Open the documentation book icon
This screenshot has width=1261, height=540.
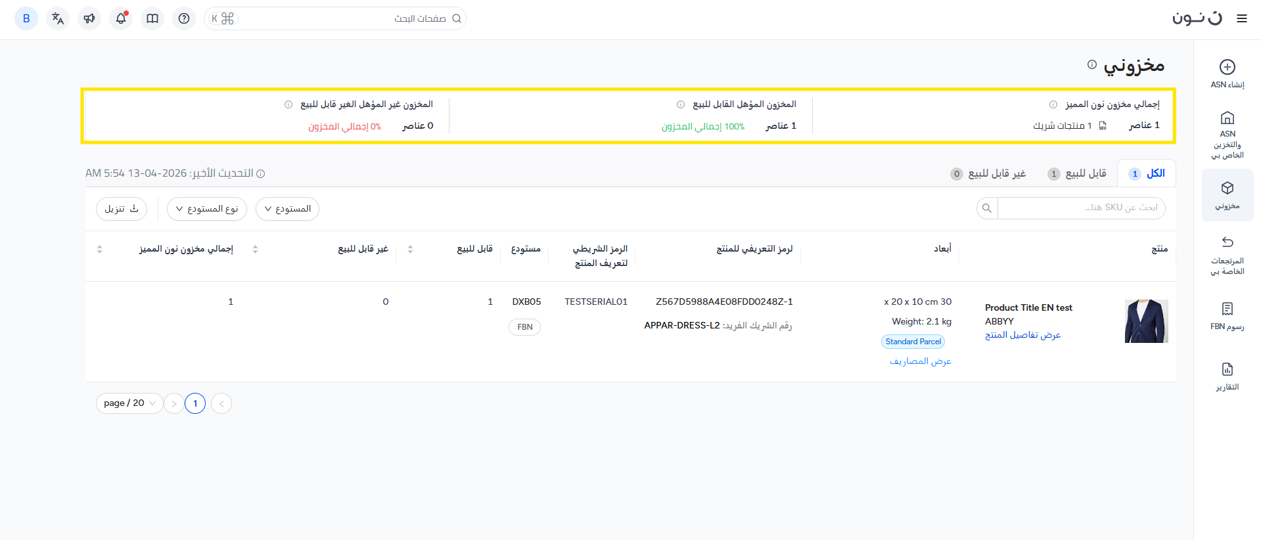[x=152, y=18]
